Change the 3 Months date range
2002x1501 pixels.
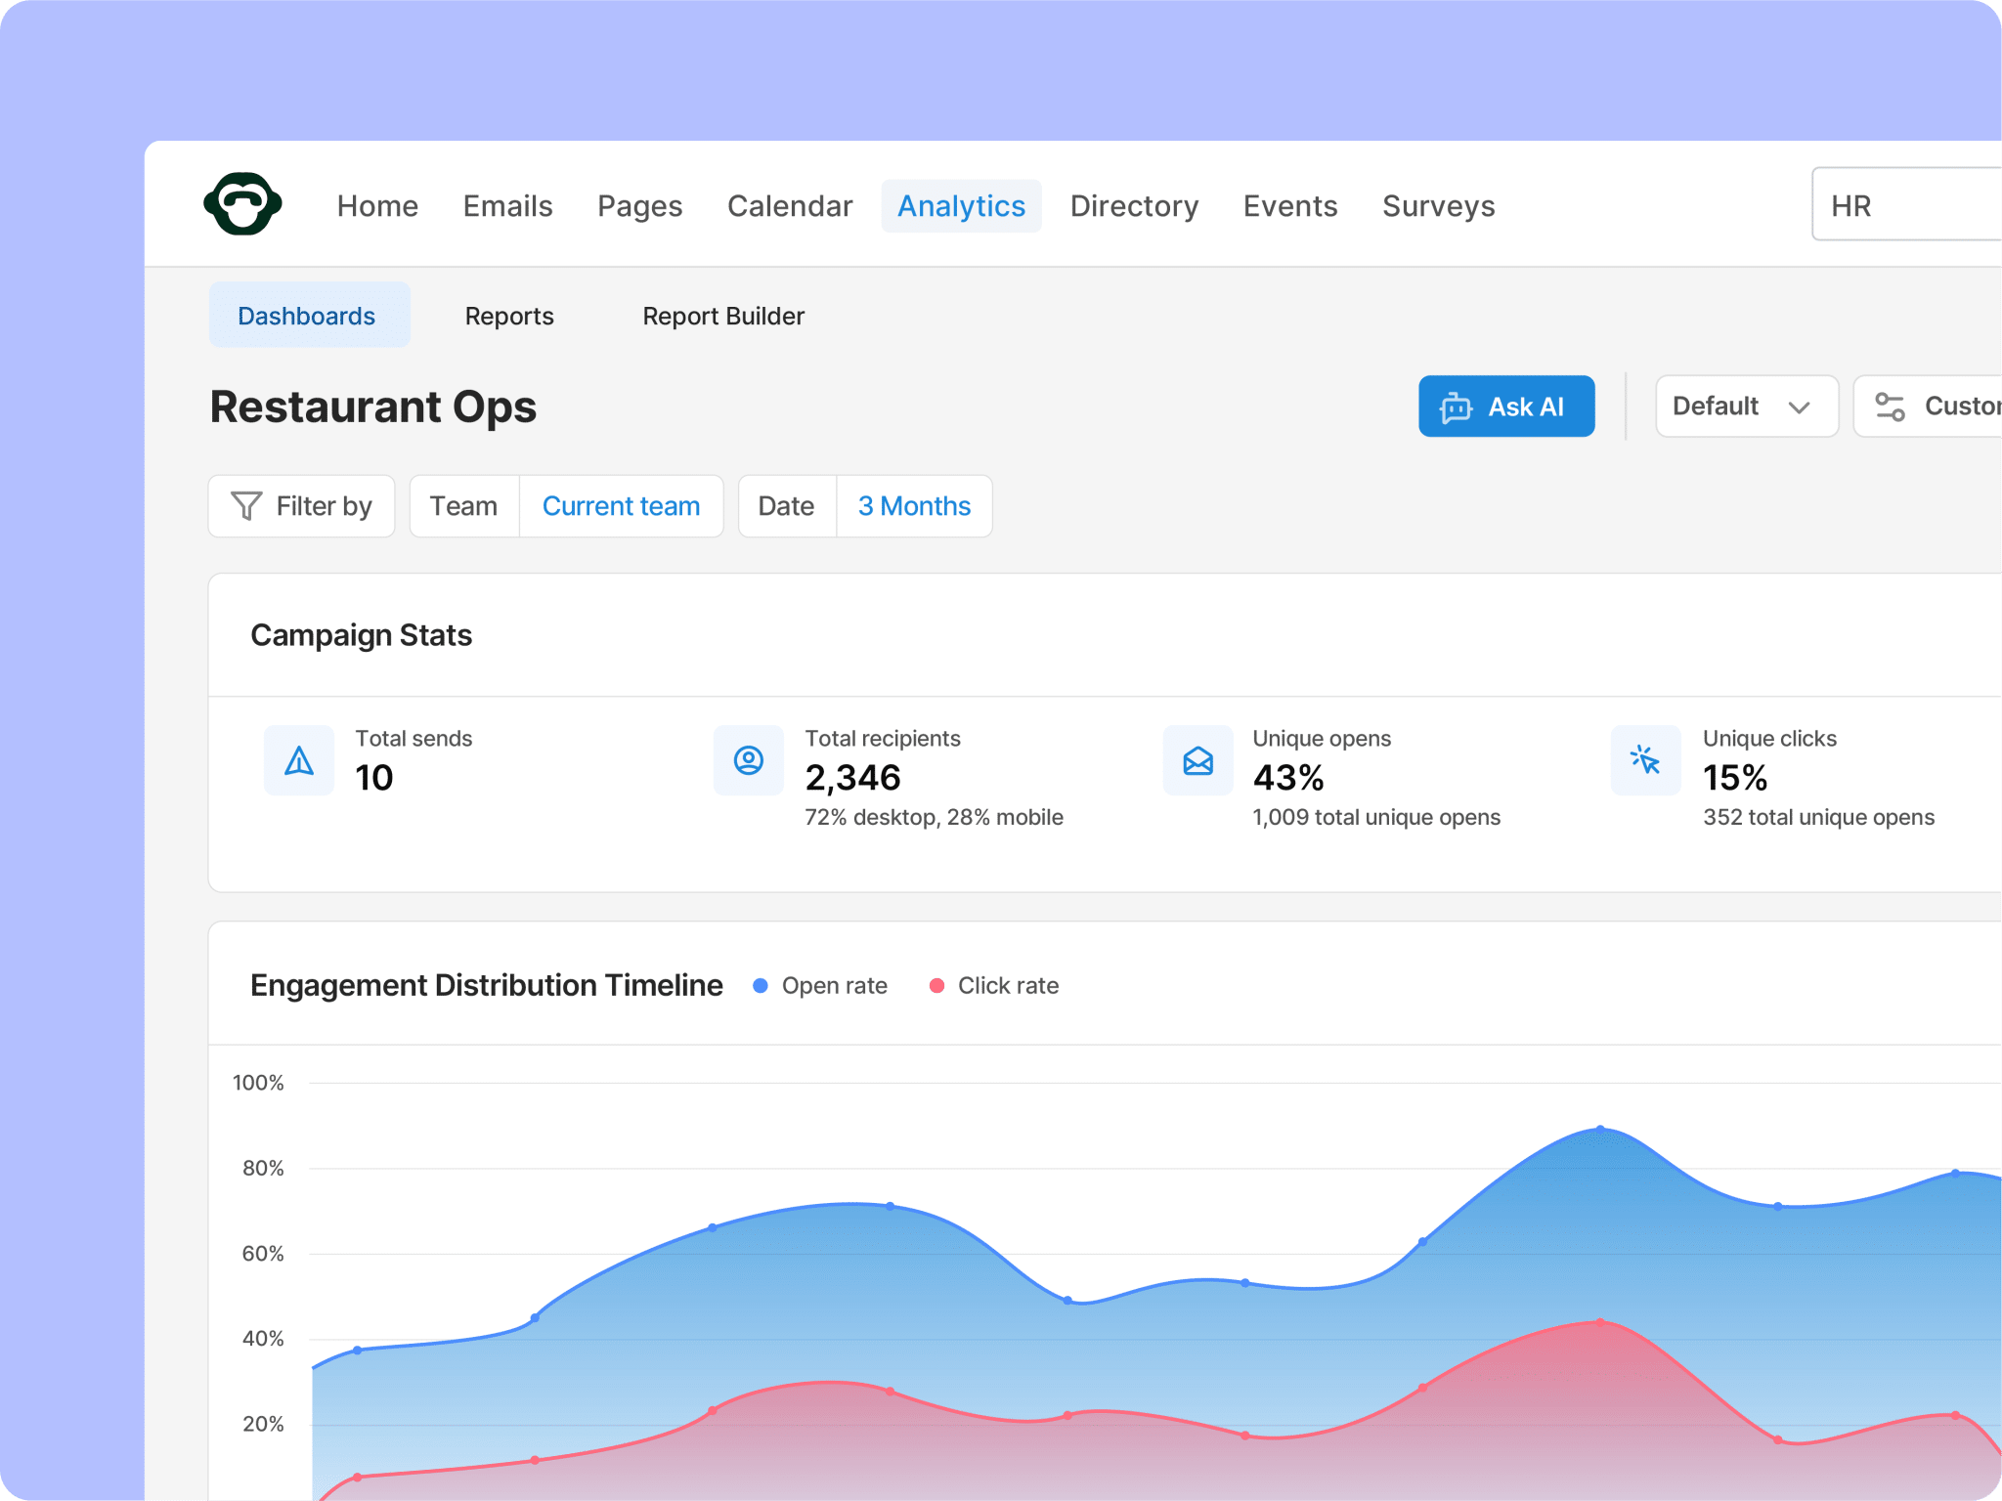click(x=915, y=506)
